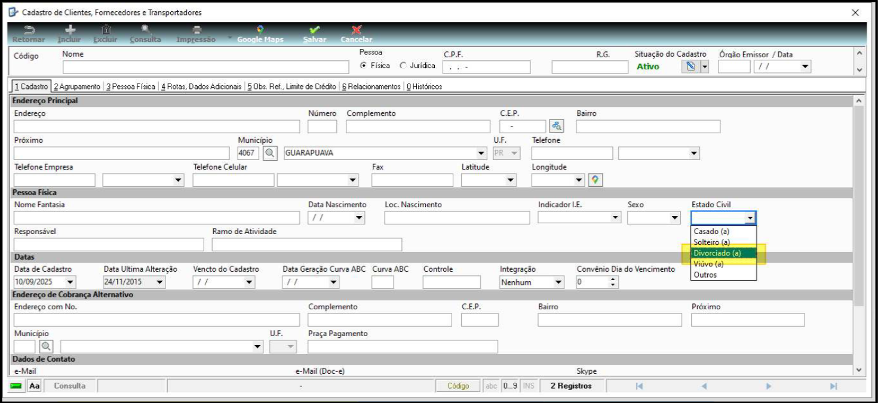Click the Código status bar button
Viewport: 878px width, 403px height.
tap(458, 386)
